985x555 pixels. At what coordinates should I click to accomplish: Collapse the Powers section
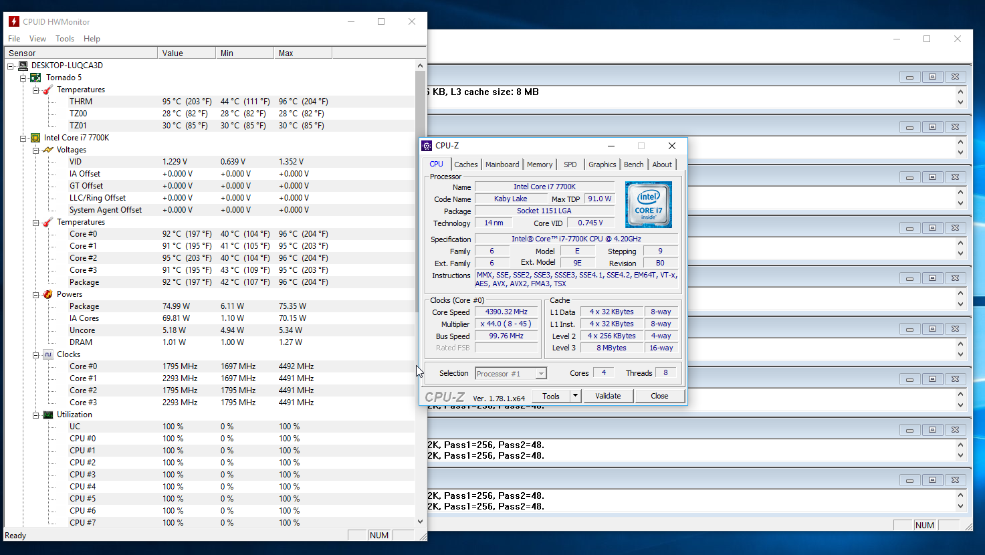[35, 294]
